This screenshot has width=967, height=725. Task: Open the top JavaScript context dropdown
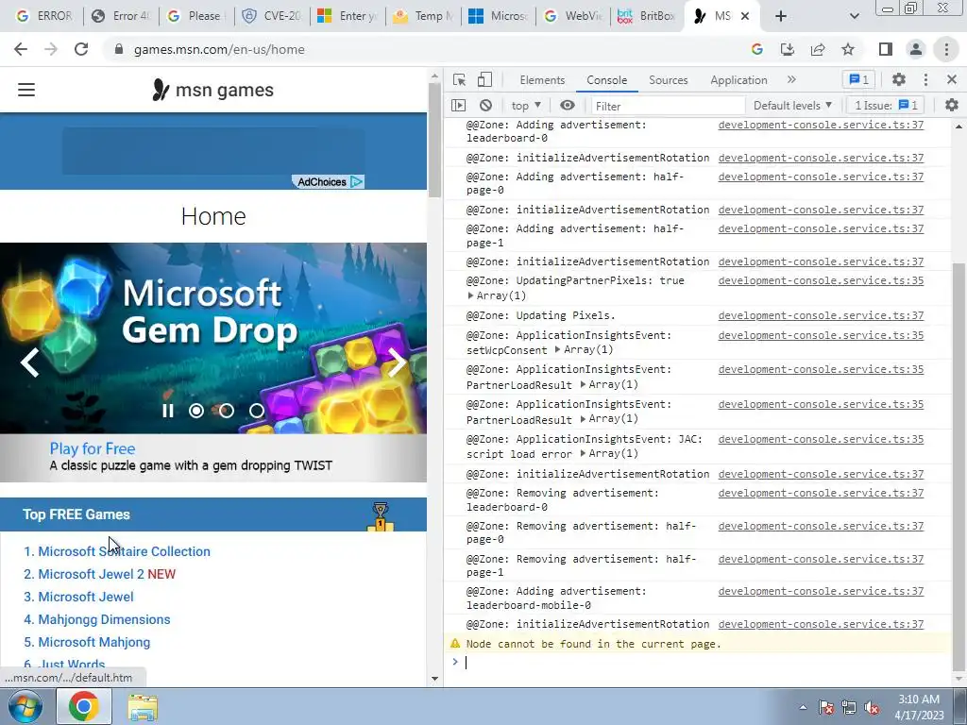[x=526, y=106]
